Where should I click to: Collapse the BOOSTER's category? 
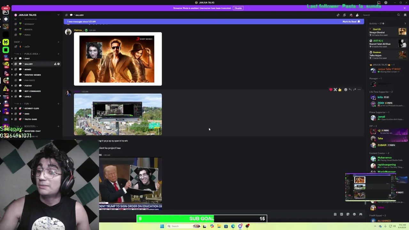pyautogui.click(x=26, y=126)
